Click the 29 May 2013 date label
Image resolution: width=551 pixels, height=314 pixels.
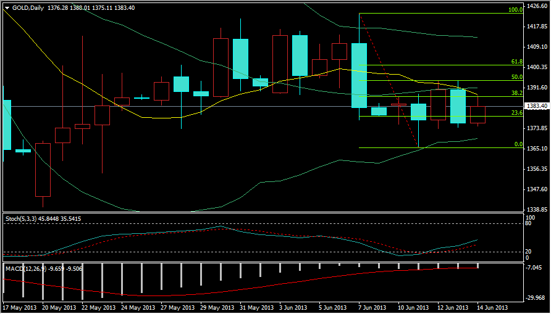tap(218, 308)
